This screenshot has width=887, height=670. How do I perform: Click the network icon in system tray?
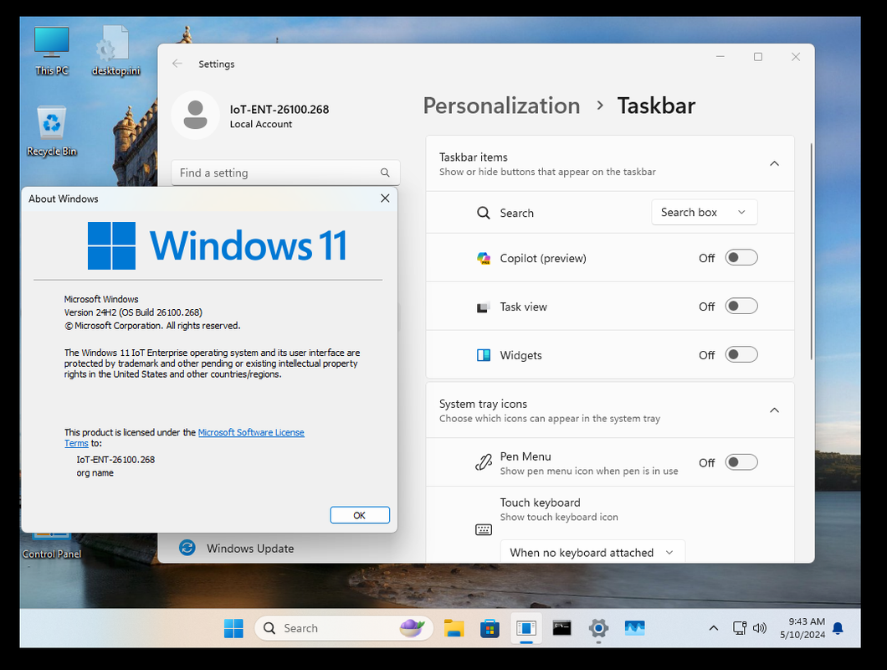(x=740, y=627)
